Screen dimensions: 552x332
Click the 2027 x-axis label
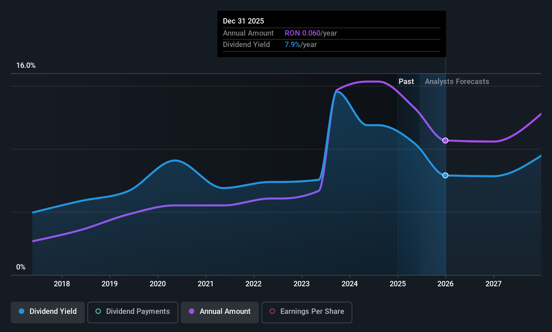[x=494, y=284]
